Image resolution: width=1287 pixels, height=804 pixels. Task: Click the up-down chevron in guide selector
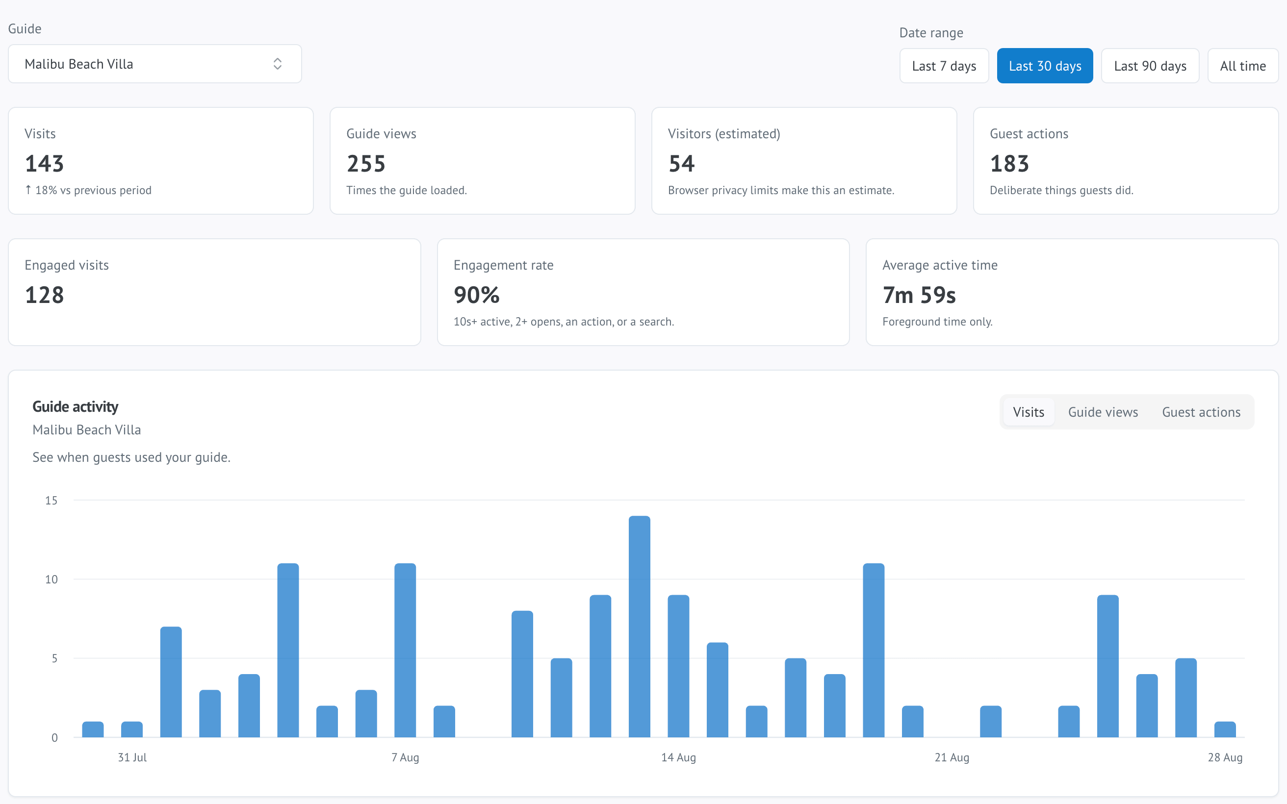coord(277,64)
